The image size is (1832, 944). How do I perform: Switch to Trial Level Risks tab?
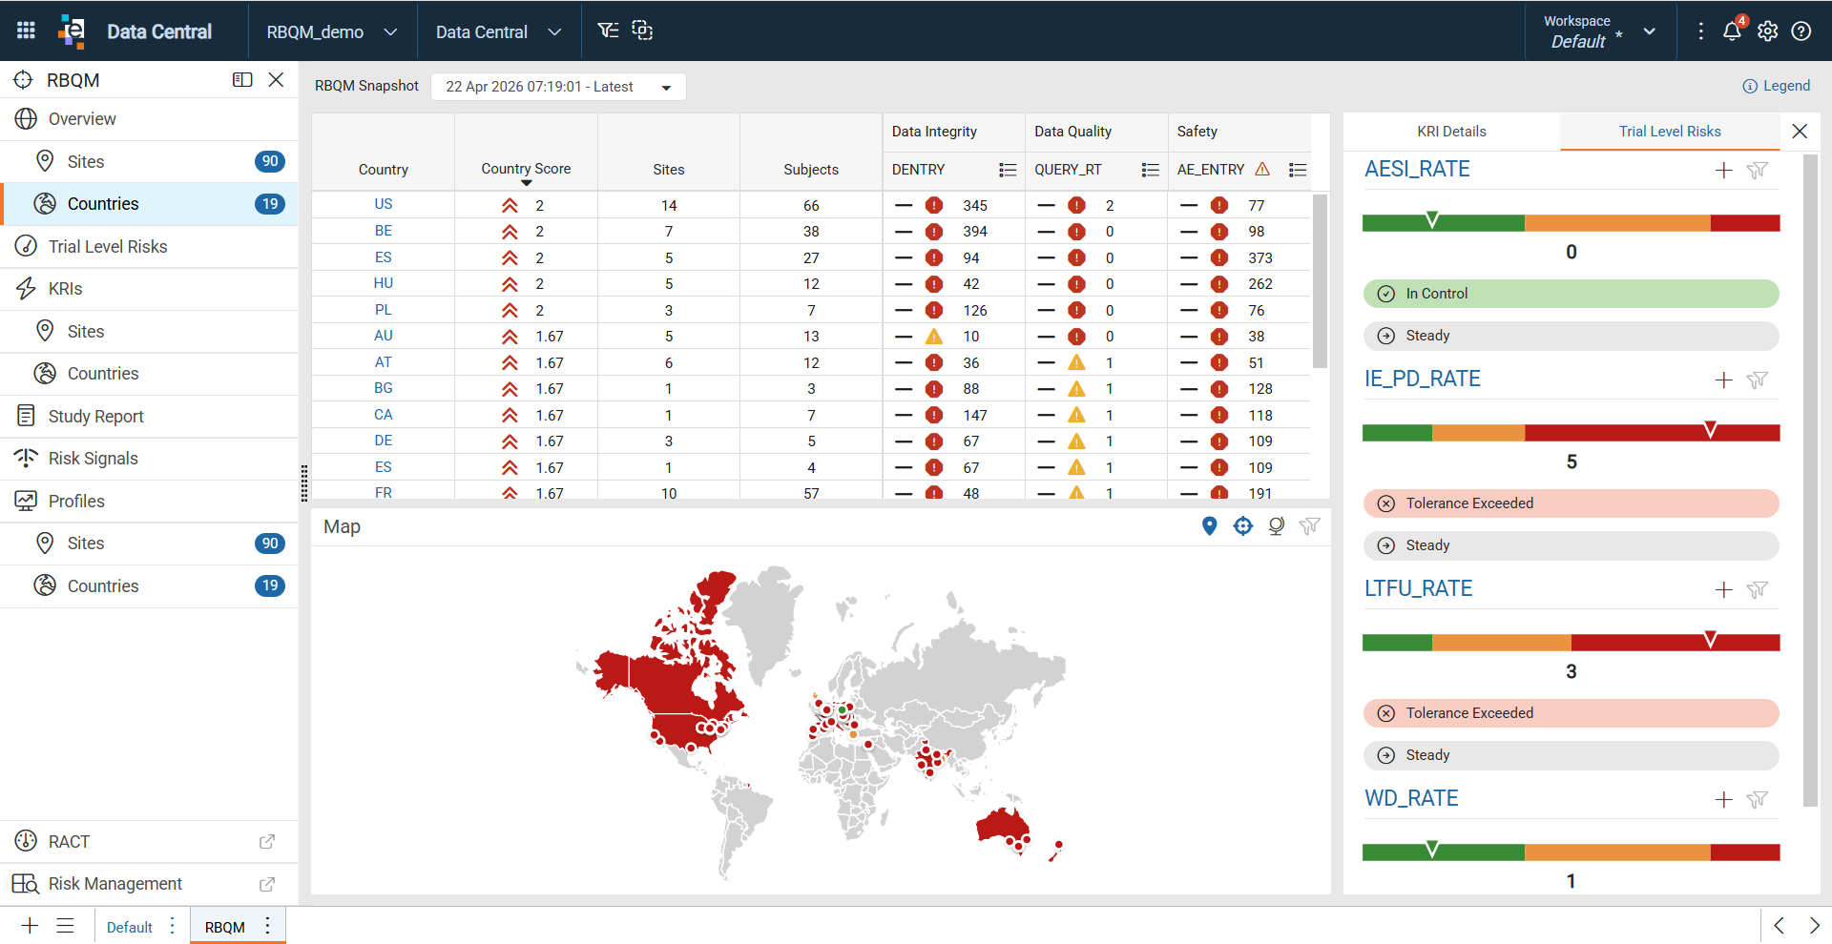click(1670, 132)
